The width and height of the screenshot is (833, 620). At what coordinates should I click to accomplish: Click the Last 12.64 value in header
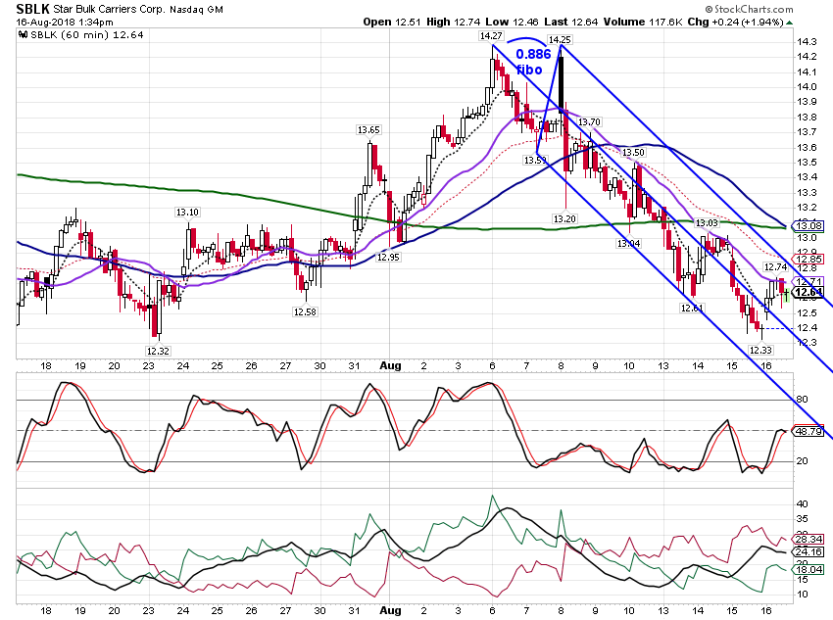(x=571, y=22)
